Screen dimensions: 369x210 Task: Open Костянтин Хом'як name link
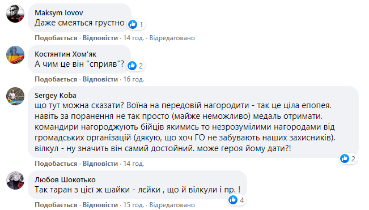click(65, 54)
